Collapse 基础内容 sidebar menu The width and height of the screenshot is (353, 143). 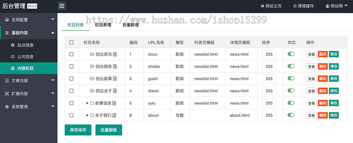pyautogui.click(x=29, y=33)
